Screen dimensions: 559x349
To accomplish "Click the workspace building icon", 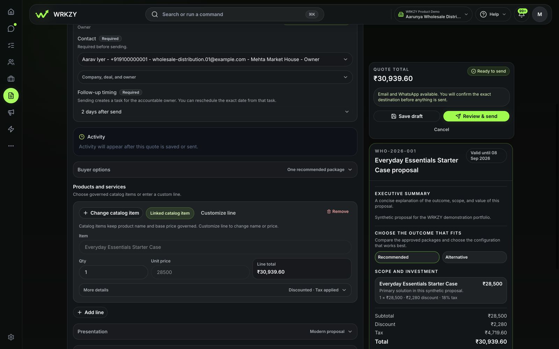I will click(401, 14).
